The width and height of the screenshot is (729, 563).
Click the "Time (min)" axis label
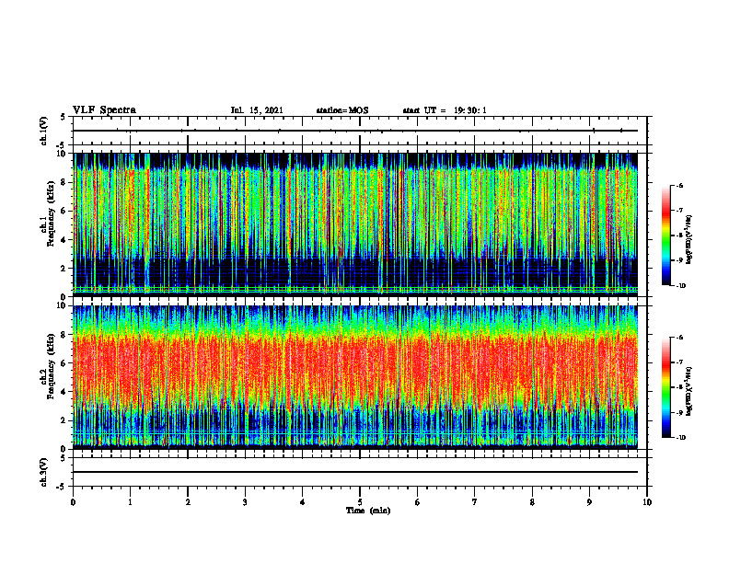click(368, 511)
